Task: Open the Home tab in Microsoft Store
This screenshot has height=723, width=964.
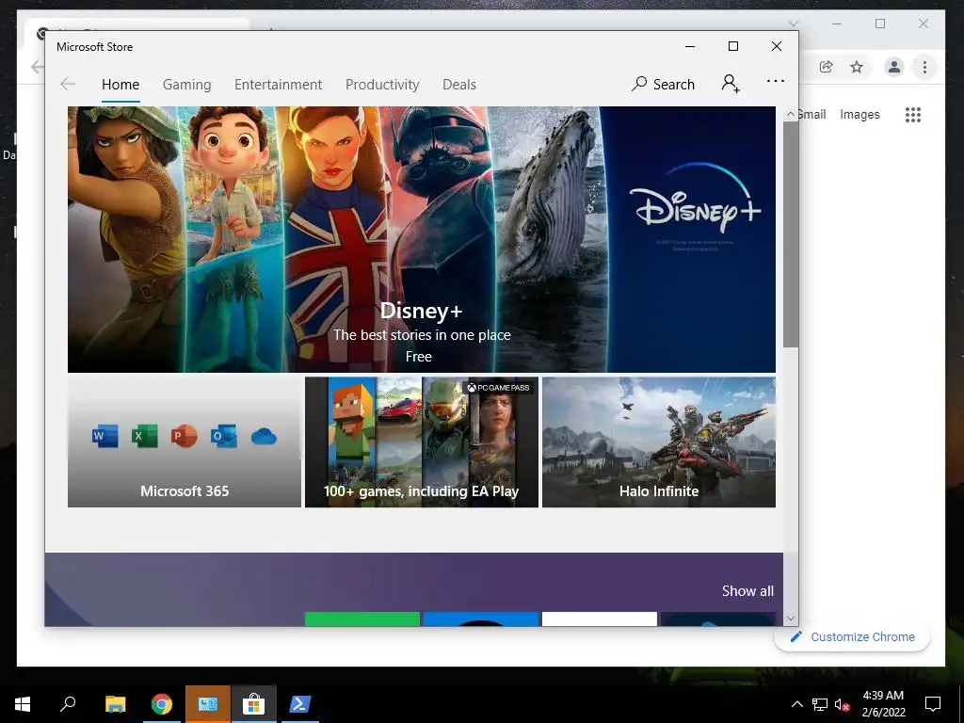Action: tap(120, 84)
